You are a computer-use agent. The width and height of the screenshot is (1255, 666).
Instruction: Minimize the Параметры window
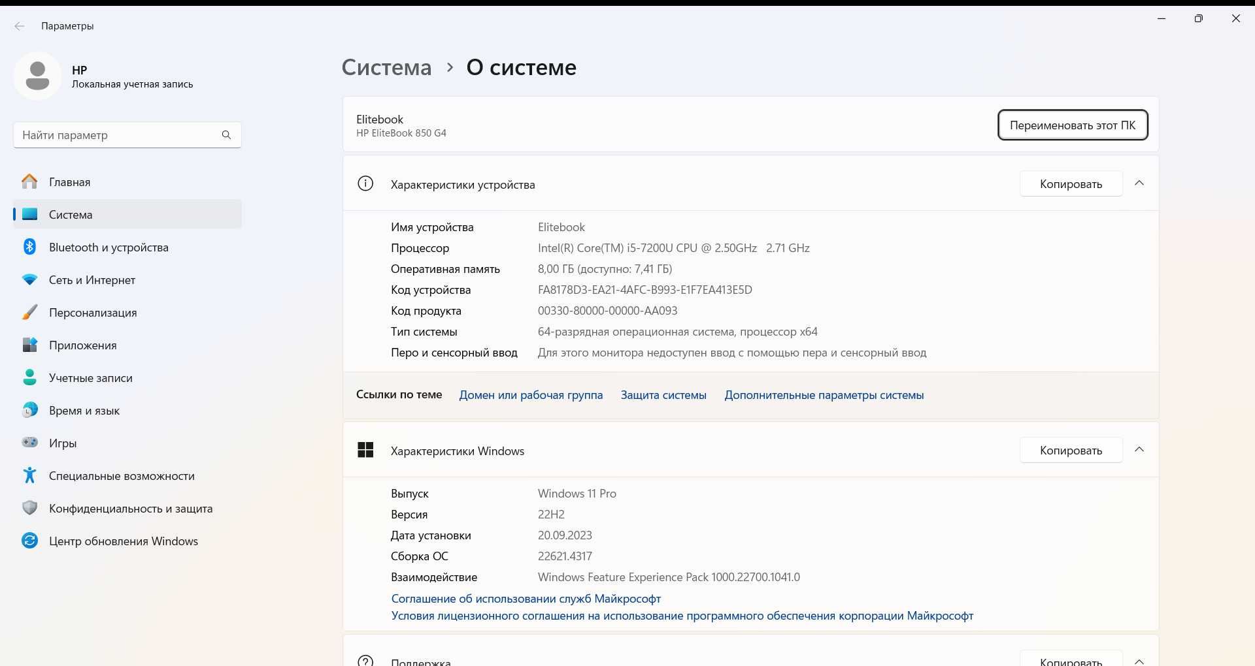coord(1162,18)
